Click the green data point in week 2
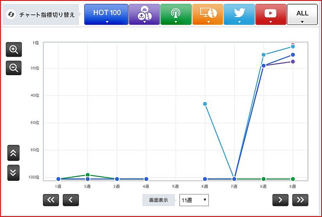The image size is (322, 217). [x=87, y=175]
